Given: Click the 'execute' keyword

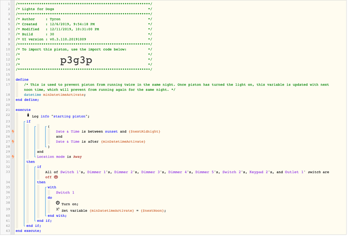Looking at the screenshot, I should [x=23, y=110].
